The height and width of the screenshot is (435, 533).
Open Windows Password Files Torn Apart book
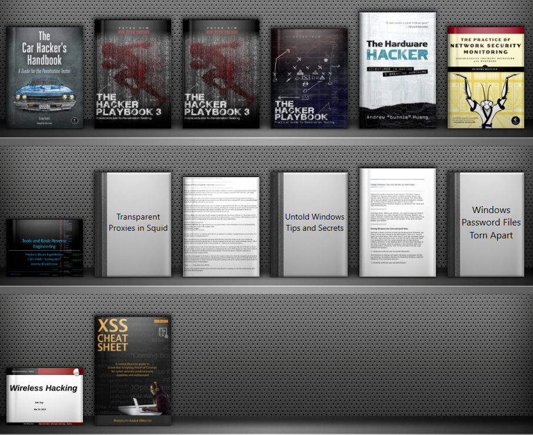485,224
